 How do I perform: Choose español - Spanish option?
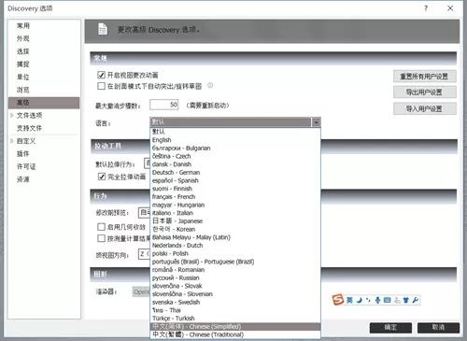tap(235, 180)
